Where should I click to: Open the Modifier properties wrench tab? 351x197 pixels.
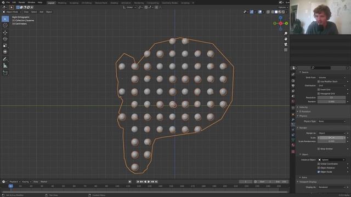(293, 120)
